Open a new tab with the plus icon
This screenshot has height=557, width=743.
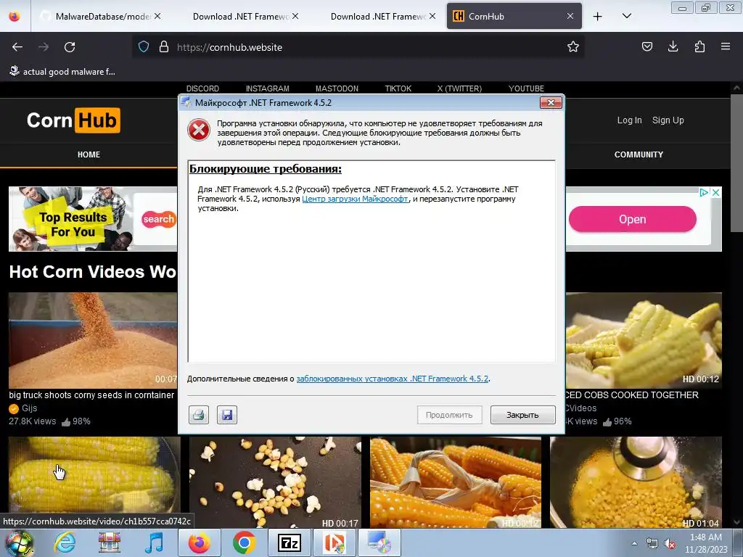(598, 17)
